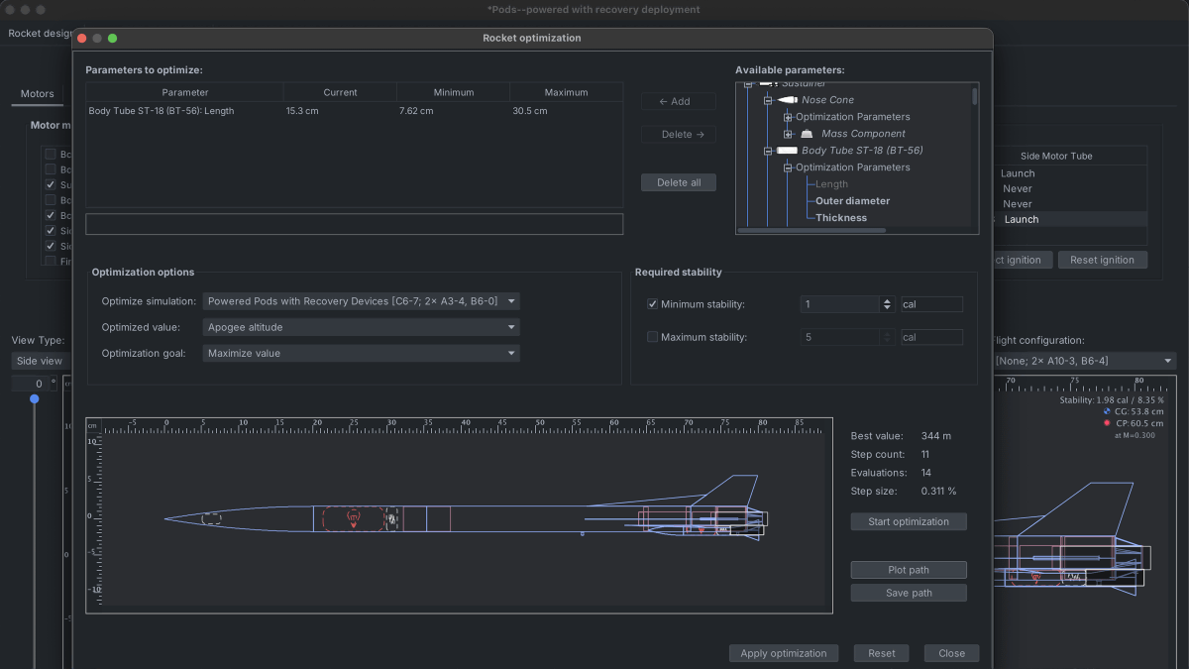
Task: Enable the Maximum stability checkbox
Action: click(652, 336)
